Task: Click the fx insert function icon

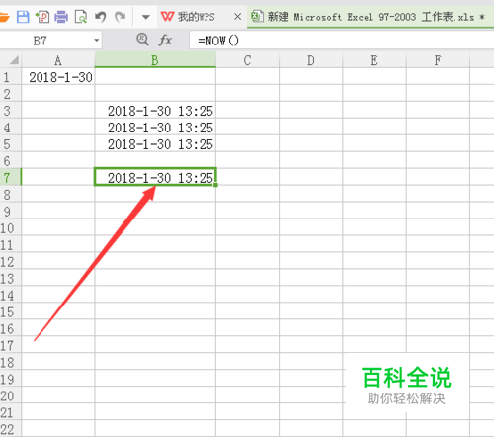Action: tap(165, 41)
